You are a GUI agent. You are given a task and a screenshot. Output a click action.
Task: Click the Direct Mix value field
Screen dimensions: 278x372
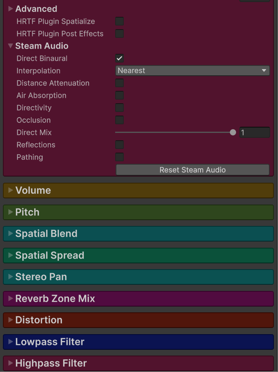255,133
